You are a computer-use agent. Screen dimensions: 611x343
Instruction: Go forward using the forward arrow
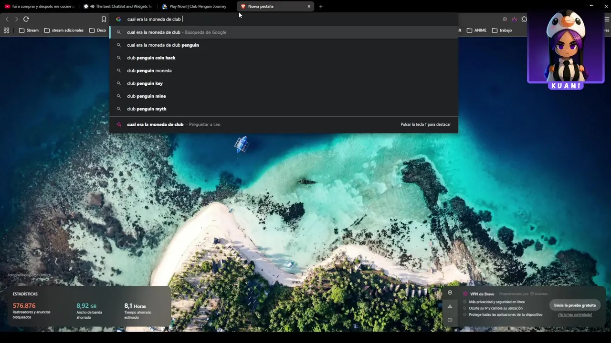point(16,19)
